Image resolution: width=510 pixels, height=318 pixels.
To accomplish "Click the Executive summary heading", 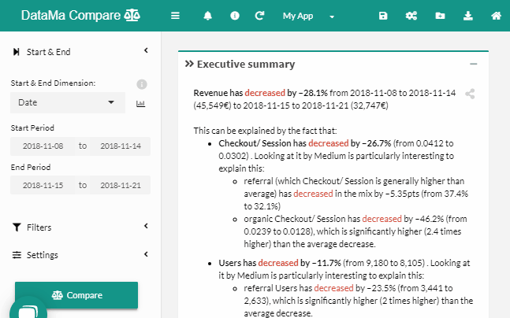I will 246,64.
